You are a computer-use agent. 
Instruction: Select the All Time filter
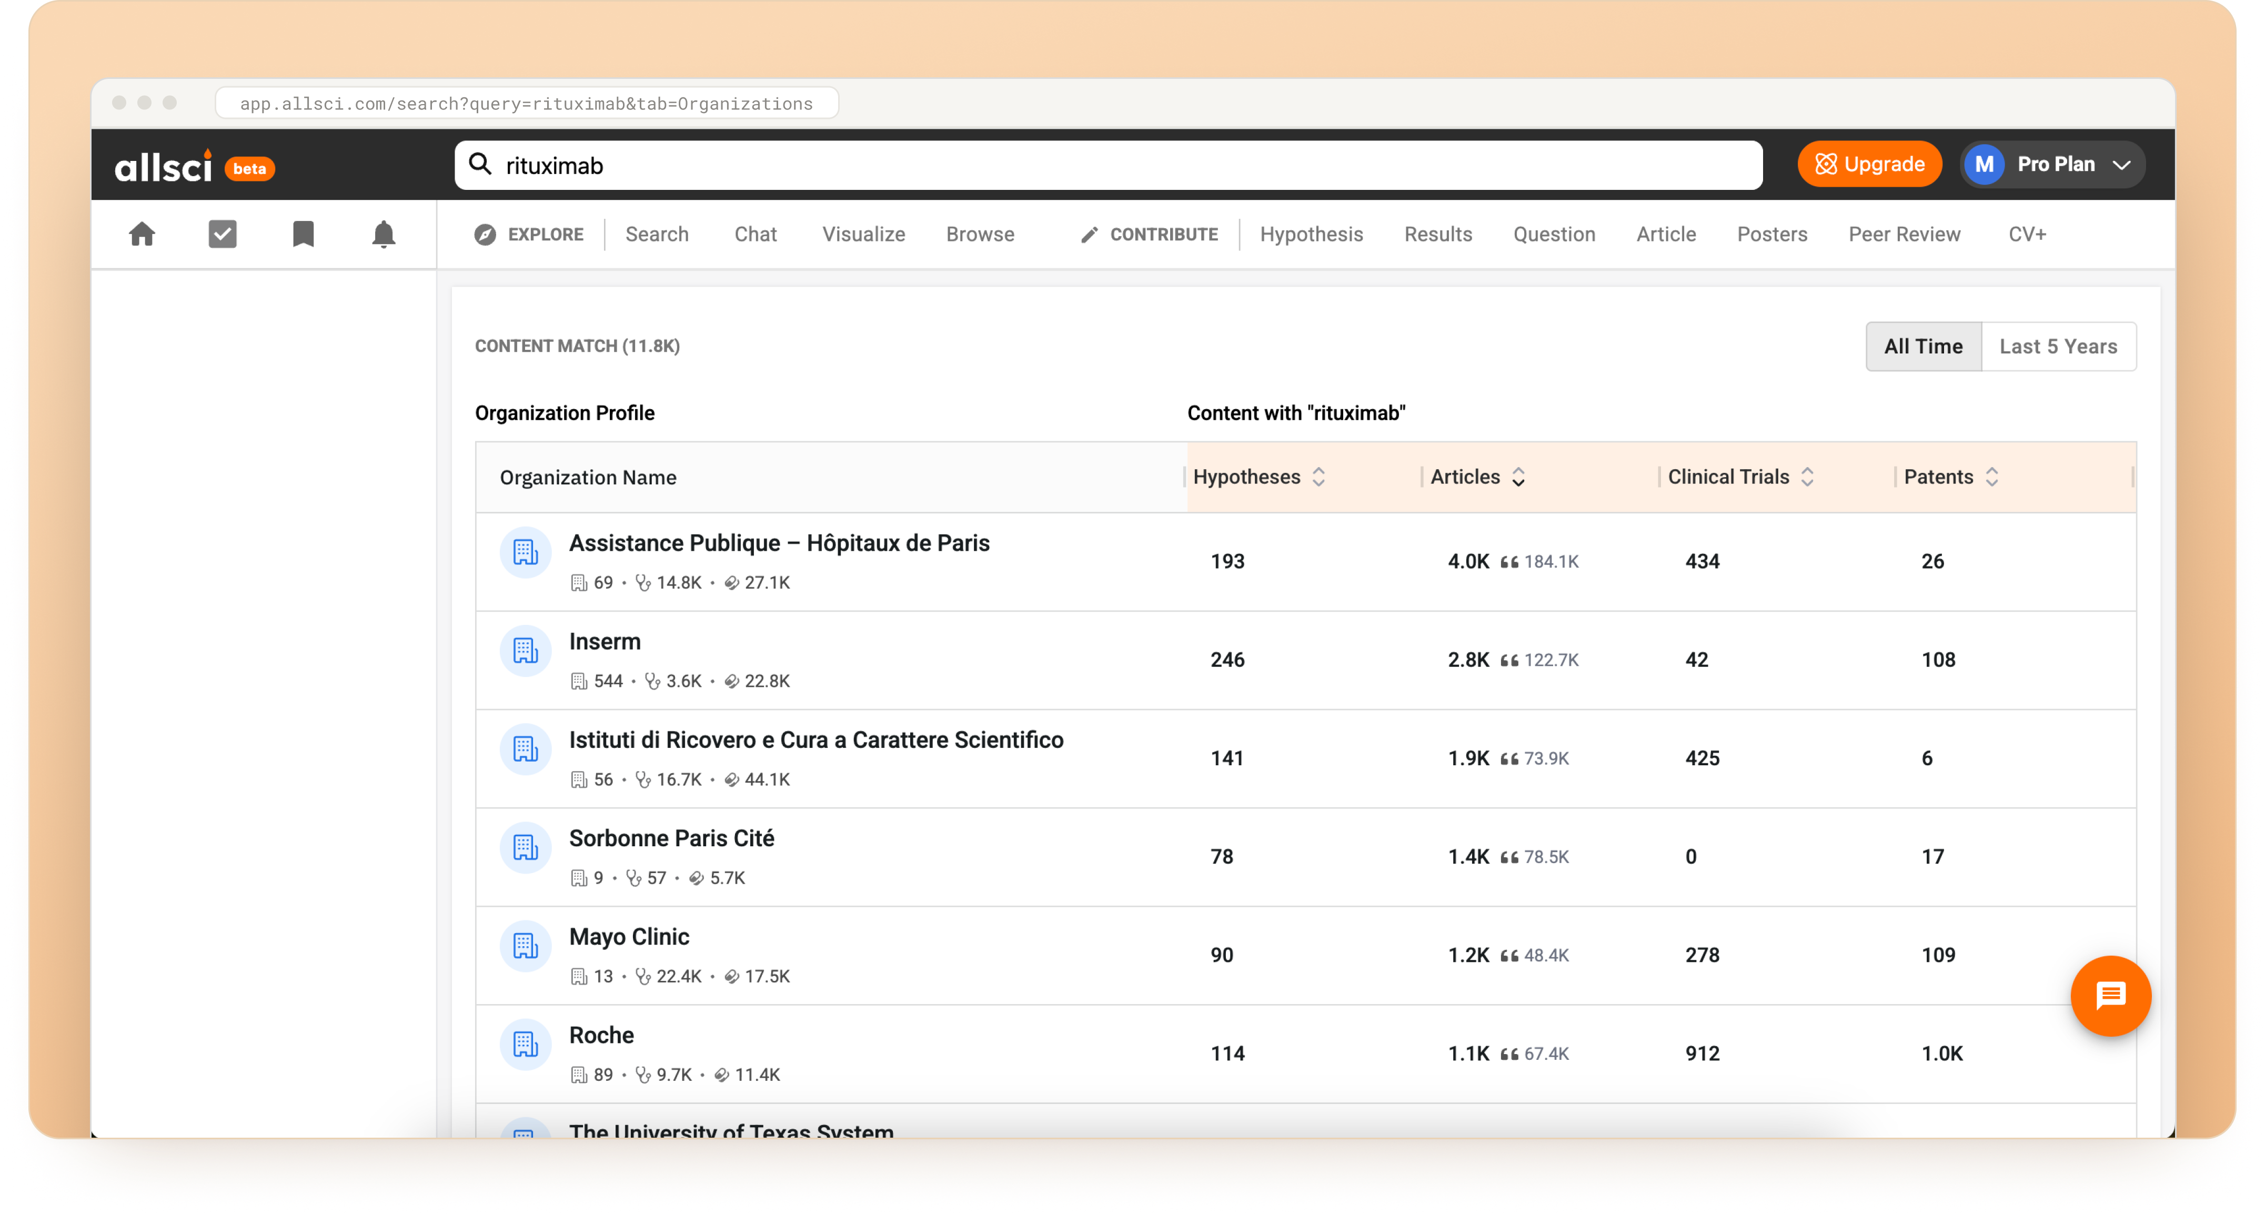pyautogui.click(x=1923, y=347)
